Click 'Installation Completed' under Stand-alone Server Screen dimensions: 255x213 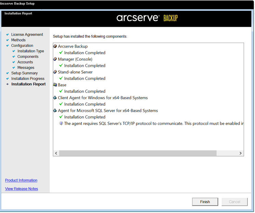[x=85, y=78]
